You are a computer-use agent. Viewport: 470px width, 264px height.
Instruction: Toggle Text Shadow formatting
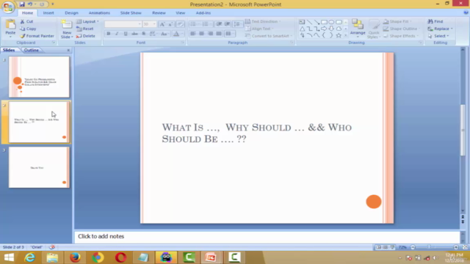[144, 34]
